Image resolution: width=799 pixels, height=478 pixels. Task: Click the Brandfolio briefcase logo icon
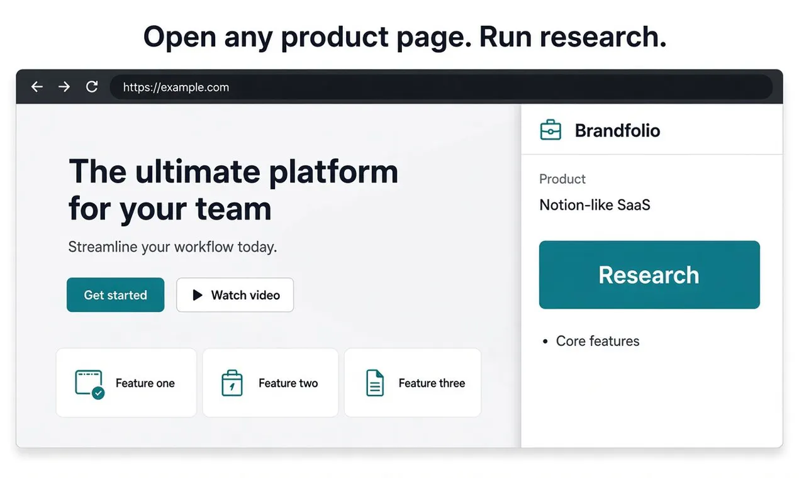pos(550,130)
